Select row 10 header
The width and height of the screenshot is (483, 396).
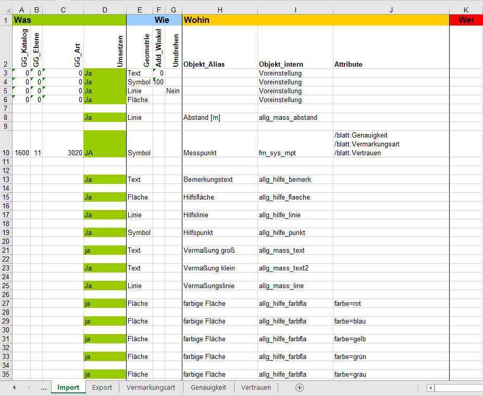click(6, 153)
